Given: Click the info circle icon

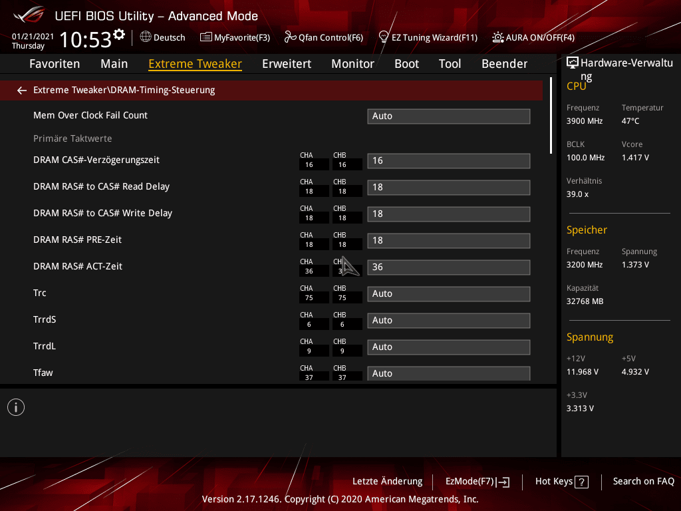Looking at the screenshot, I should (x=16, y=408).
